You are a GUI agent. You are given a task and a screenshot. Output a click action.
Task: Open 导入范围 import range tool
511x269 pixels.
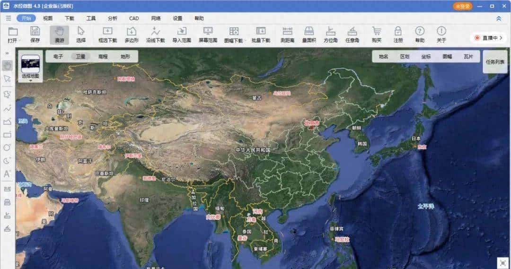[182, 35]
